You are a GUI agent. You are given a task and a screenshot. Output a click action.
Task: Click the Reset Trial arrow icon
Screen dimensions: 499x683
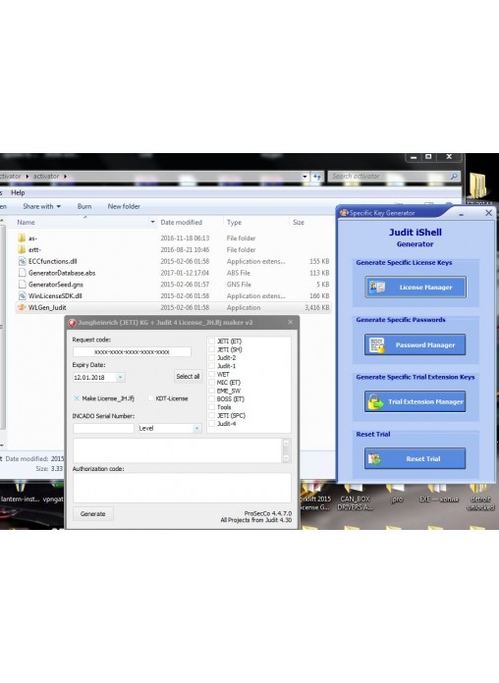(374, 458)
